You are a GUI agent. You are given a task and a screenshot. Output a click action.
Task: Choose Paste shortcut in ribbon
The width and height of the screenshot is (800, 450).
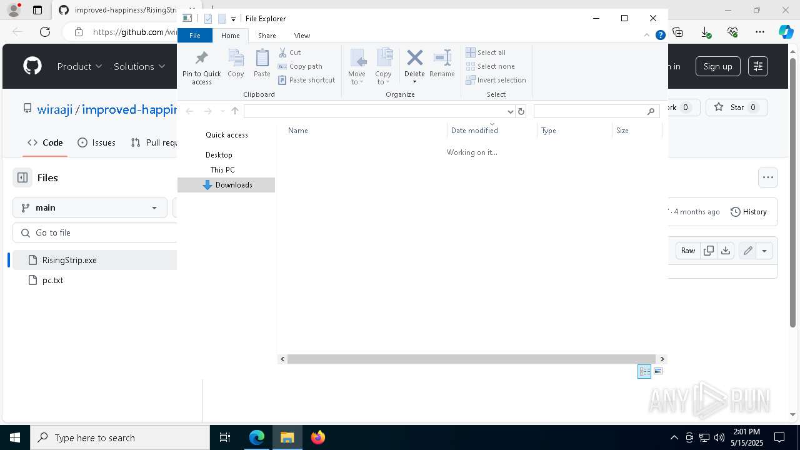click(x=306, y=80)
